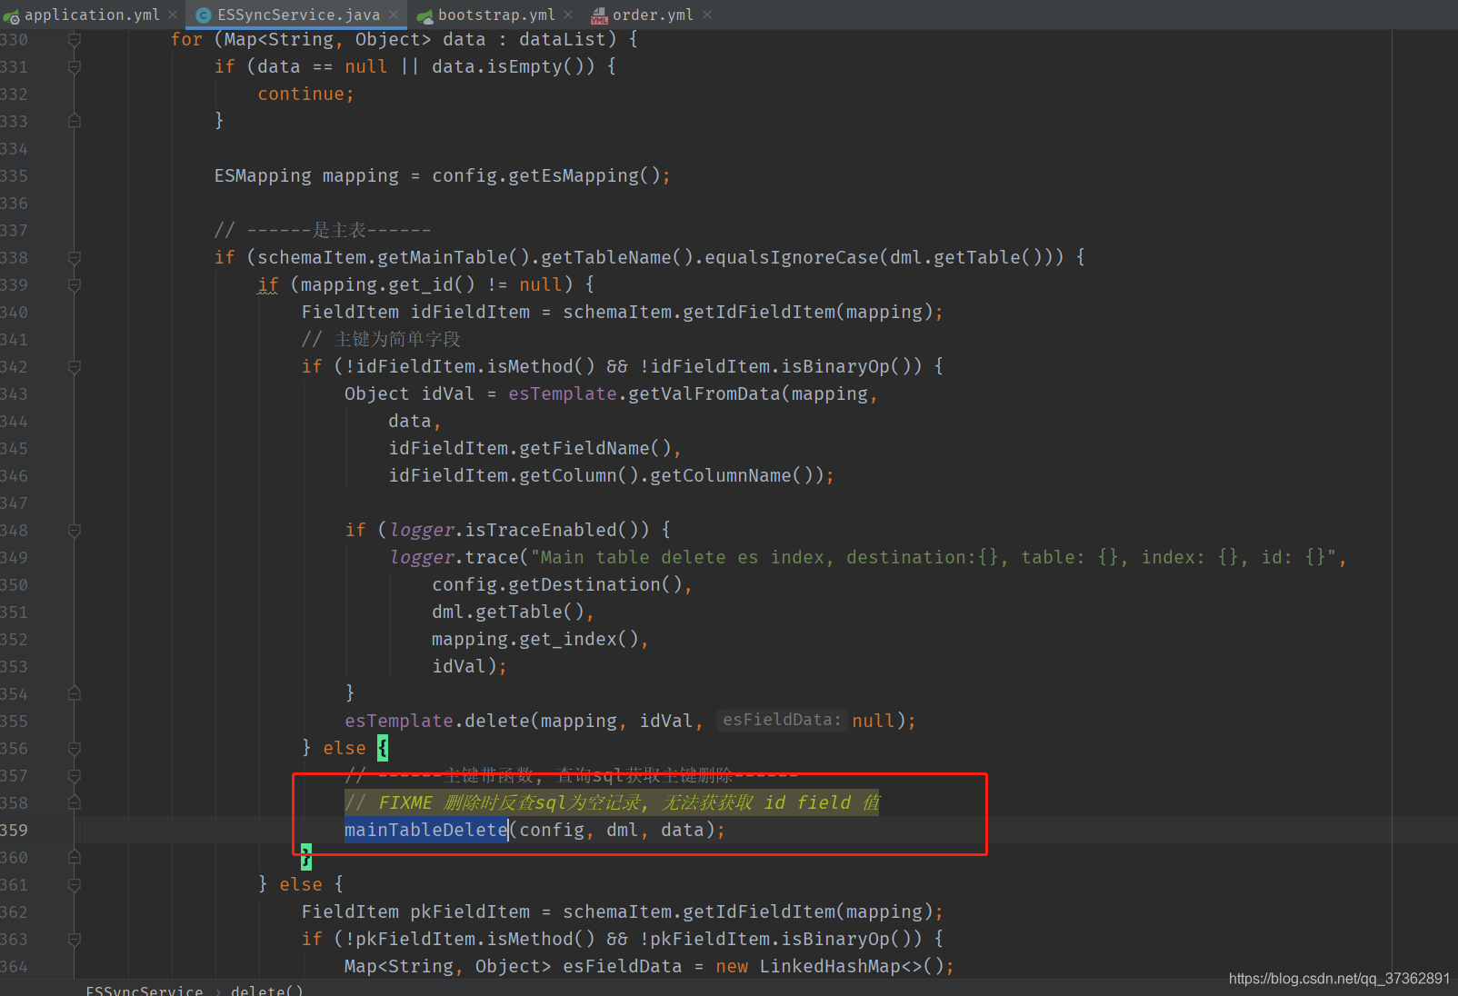Image resolution: width=1458 pixels, height=996 pixels.
Task: Select ESSyncService in the breadcrumb bar
Action: click(145, 990)
